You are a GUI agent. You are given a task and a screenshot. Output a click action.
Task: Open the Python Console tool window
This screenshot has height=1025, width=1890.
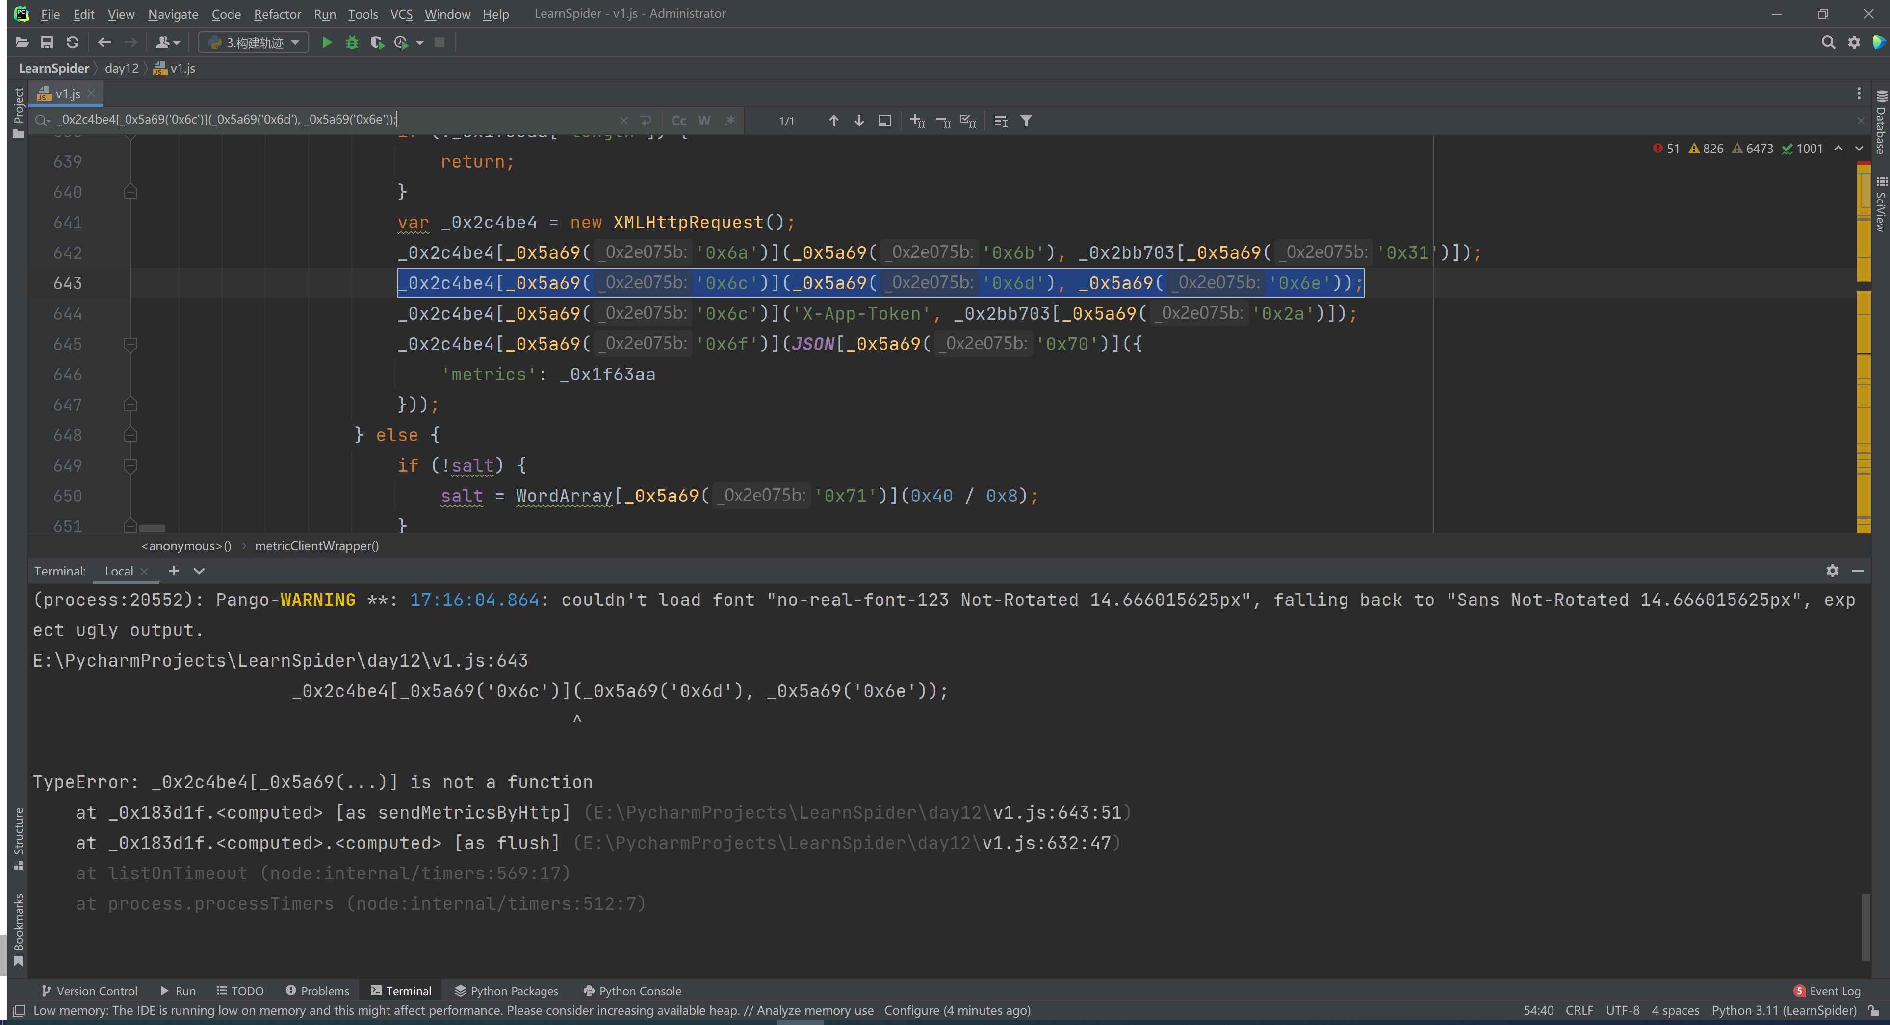tap(632, 991)
